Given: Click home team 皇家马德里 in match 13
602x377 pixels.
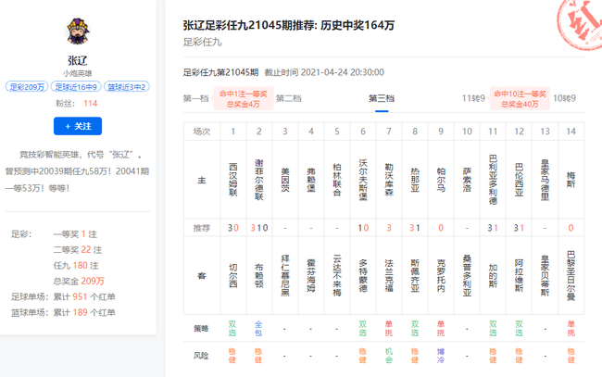Looking at the screenshot, I should pyautogui.click(x=545, y=180).
